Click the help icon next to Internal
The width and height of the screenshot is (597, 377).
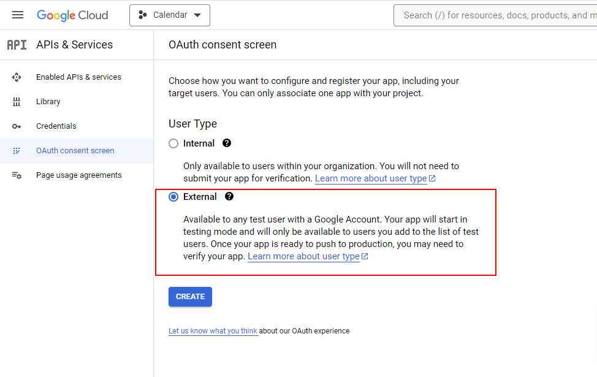tap(227, 143)
